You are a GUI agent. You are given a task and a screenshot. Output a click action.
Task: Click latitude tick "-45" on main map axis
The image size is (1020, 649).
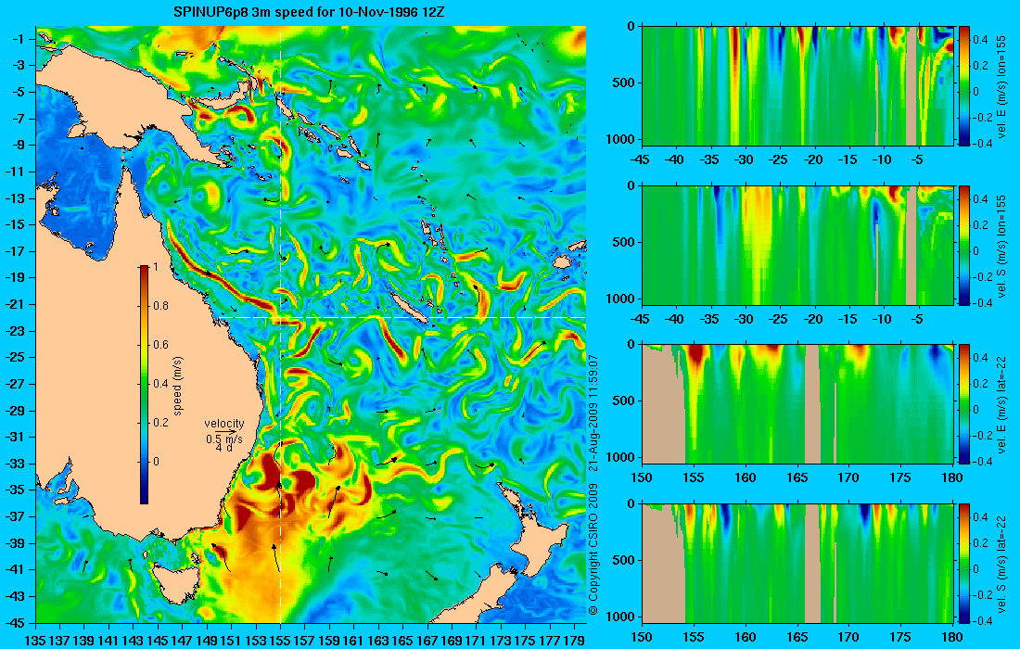(16, 622)
